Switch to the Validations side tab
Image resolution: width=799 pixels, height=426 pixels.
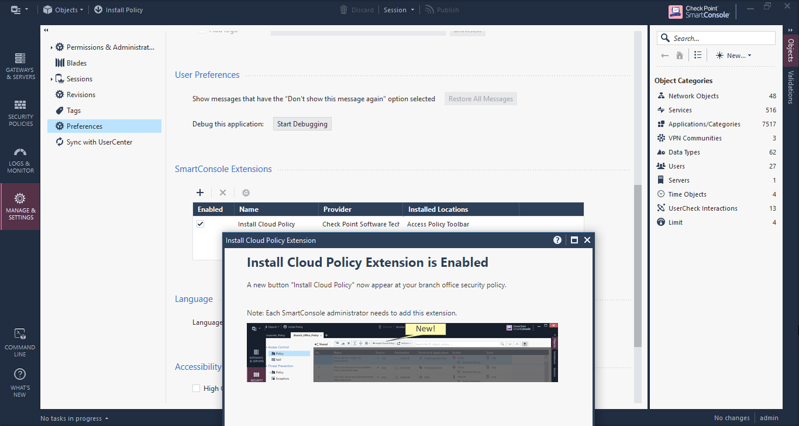(791, 87)
